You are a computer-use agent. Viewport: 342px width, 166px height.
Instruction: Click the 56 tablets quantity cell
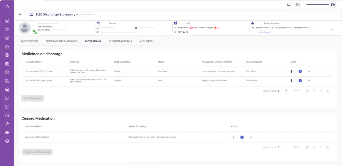[x=251, y=71]
